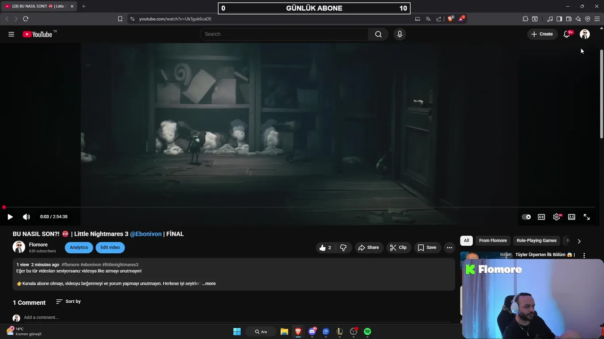
Task: Open the player settings gear
Action: tap(556, 217)
